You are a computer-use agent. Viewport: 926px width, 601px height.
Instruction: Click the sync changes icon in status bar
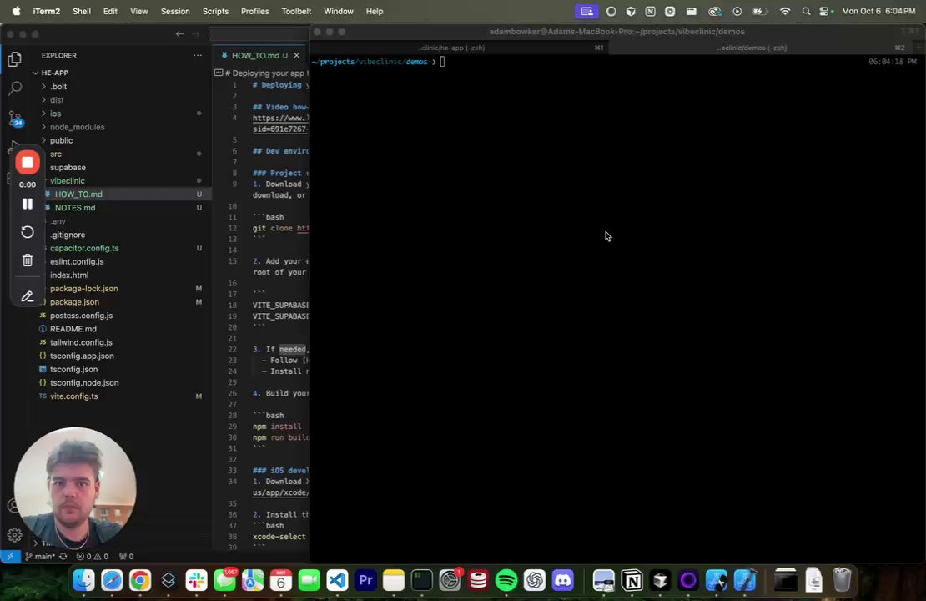click(x=63, y=556)
